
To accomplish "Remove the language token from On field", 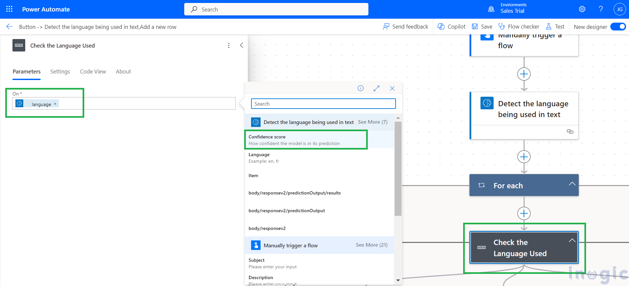I will [x=55, y=104].
